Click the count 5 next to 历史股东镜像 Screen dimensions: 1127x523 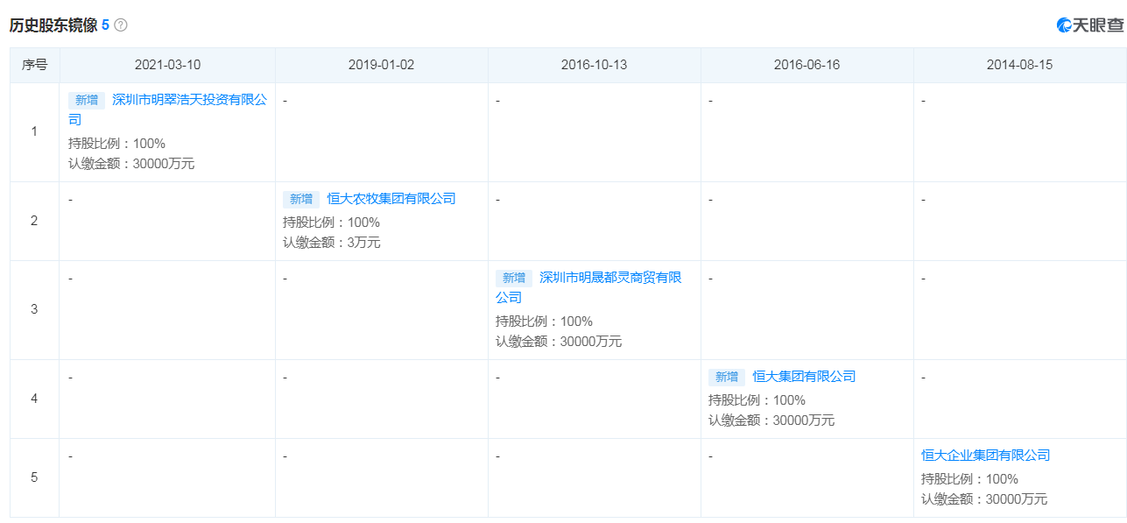point(105,25)
